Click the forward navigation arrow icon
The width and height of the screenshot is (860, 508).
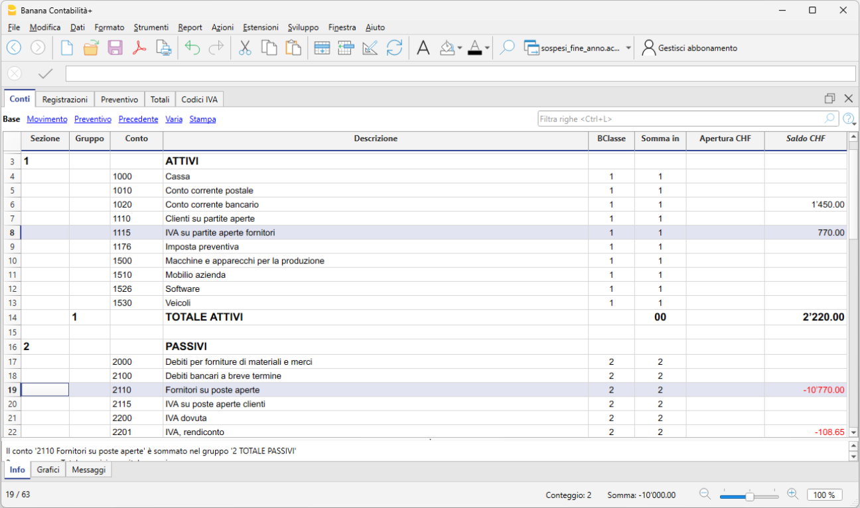(38, 48)
